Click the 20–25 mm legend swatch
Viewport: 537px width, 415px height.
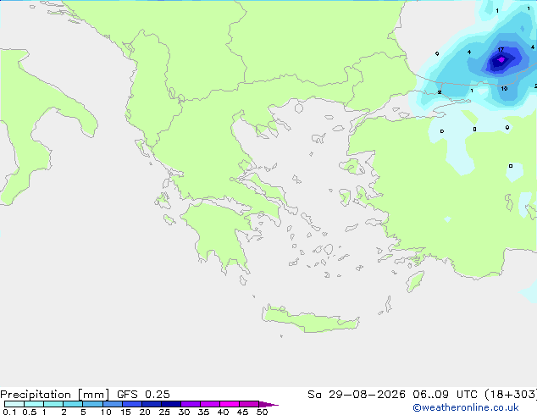pos(152,404)
